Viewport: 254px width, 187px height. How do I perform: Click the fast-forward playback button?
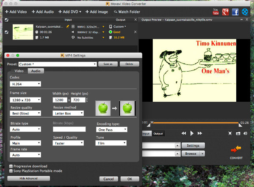pyautogui.click(x=200, y=134)
